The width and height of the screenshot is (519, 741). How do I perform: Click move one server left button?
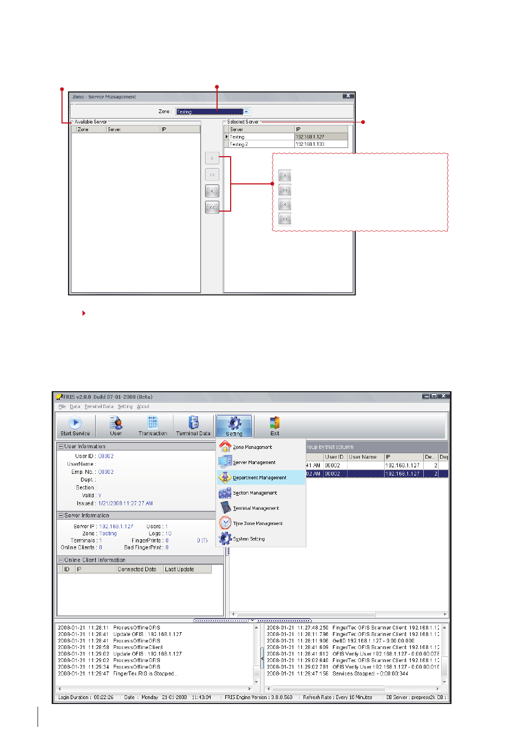212,191
